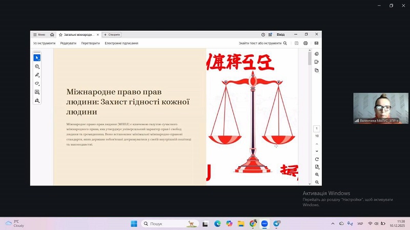Open the help question mark icon

tap(263, 35)
